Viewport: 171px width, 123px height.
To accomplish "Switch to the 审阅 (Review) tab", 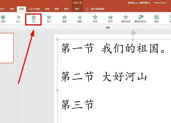I will click(x=47, y=9).
